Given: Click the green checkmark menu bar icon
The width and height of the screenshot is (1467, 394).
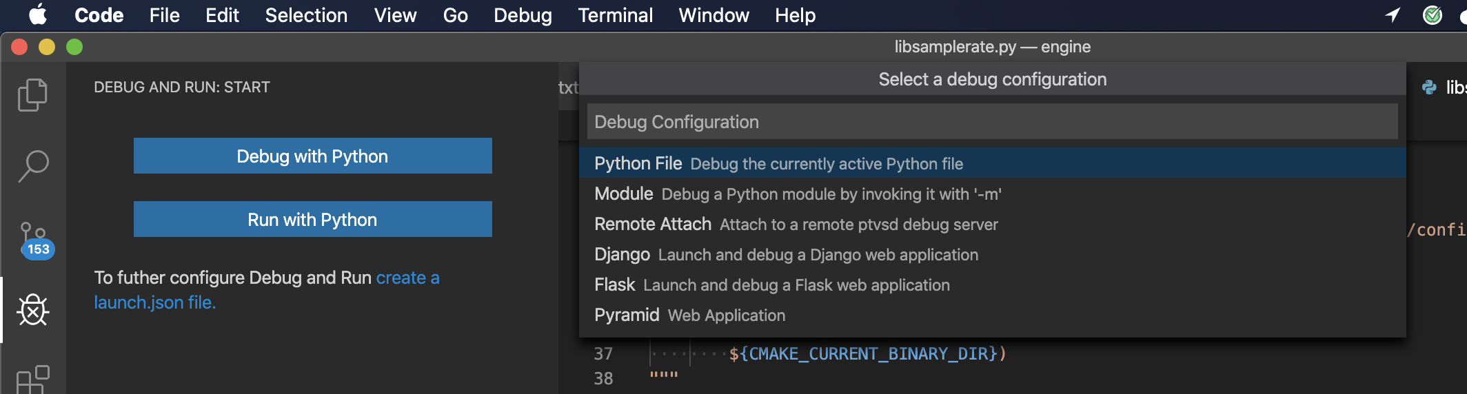Looking at the screenshot, I should click(x=1433, y=14).
